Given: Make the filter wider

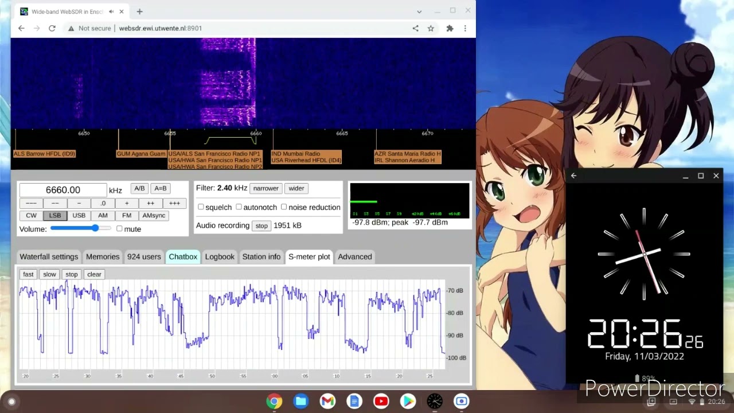Looking at the screenshot, I should tap(296, 188).
